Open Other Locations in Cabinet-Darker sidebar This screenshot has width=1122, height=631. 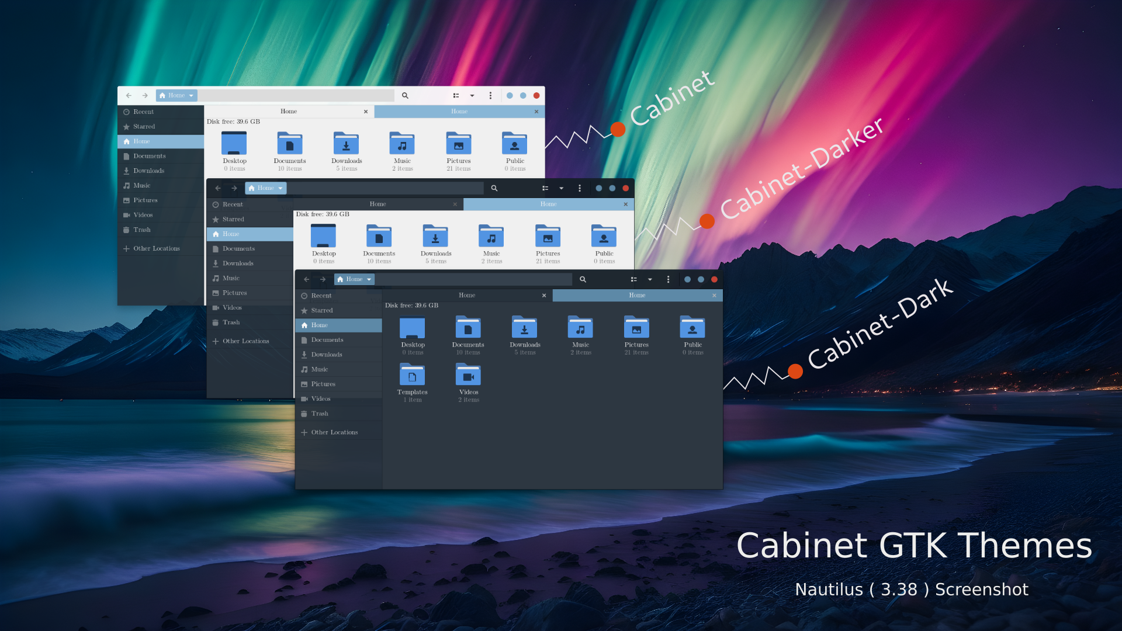(x=250, y=341)
